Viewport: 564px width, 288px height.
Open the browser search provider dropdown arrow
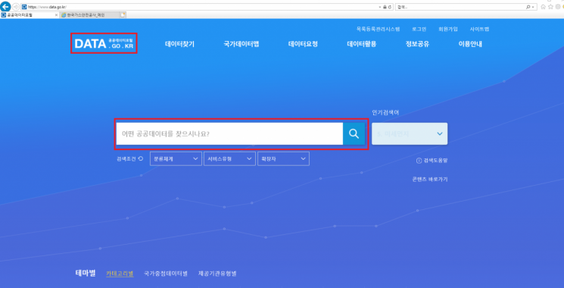[x=533, y=7]
